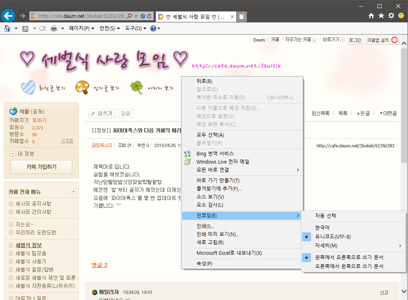Click the browser back arrow button

pos(8,16)
